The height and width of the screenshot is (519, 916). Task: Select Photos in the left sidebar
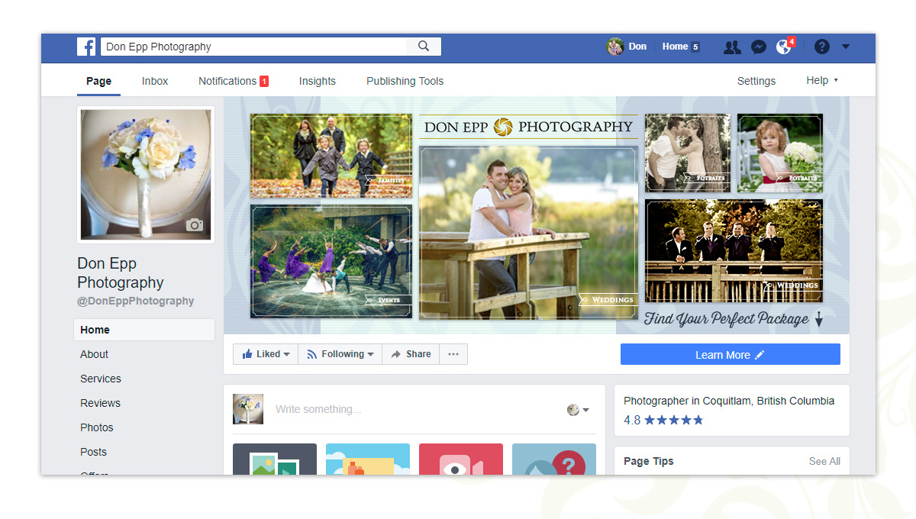97,427
